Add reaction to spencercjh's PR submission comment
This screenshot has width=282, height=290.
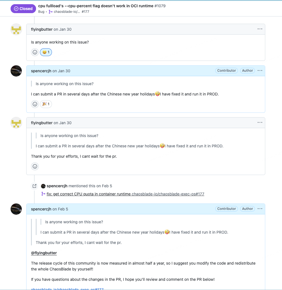tap(35, 104)
